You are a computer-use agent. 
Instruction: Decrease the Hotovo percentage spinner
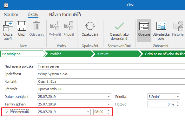point(178,105)
